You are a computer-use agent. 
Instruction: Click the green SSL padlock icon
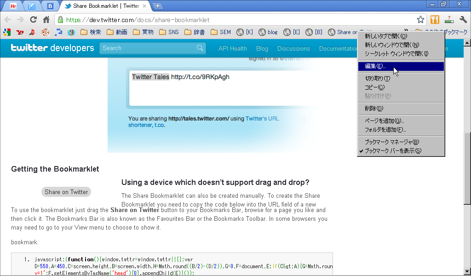tap(60, 20)
